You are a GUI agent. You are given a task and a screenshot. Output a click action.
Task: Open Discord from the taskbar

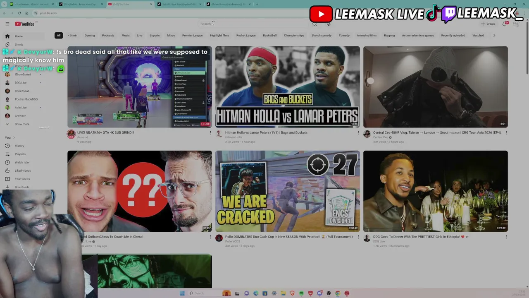319,293
